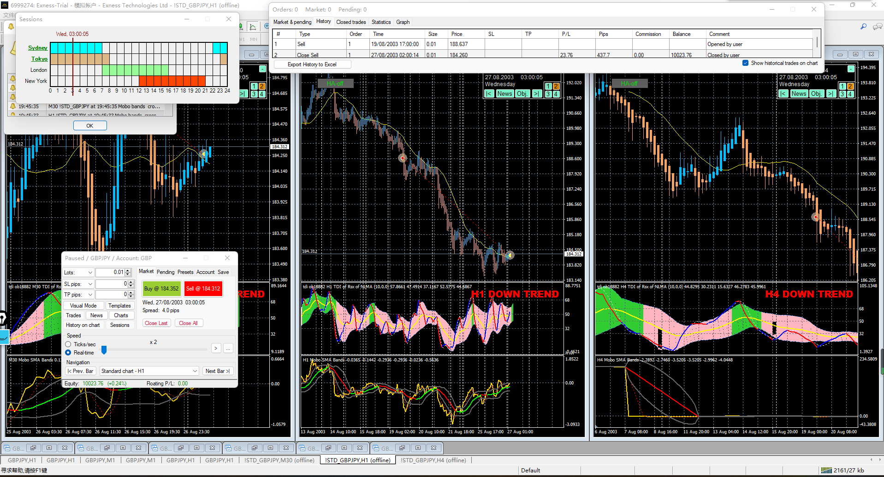884x477 pixels.
Task: Click the search magnifier icon in the toolbar
Action: [x=863, y=27]
